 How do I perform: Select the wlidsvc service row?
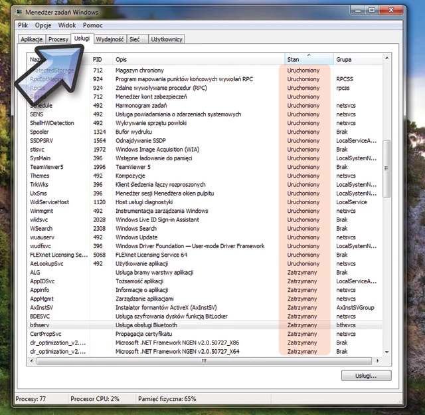[205, 220]
